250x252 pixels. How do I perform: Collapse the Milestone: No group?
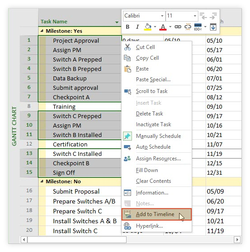point(42,181)
